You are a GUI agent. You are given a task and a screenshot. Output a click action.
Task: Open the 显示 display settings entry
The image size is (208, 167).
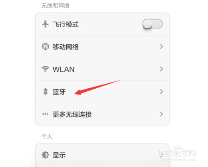pos(102,155)
